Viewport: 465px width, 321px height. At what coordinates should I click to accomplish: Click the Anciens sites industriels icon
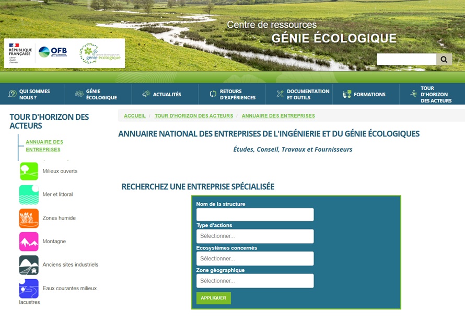tap(29, 265)
